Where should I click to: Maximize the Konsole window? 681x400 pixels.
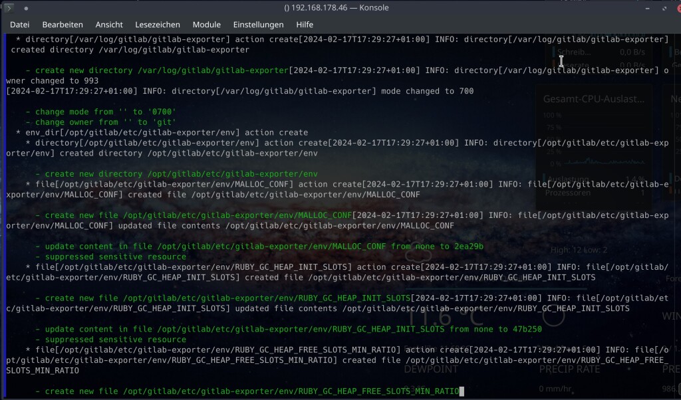click(x=664, y=8)
